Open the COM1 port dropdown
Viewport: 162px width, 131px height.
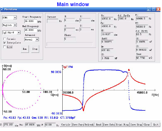pos(15,18)
